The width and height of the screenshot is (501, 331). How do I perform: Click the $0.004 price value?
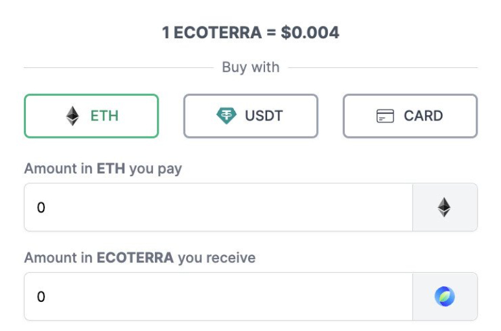coord(310,32)
